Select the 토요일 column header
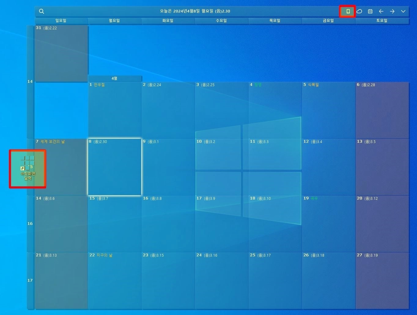This screenshot has height=315, width=417. pyautogui.click(x=382, y=21)
